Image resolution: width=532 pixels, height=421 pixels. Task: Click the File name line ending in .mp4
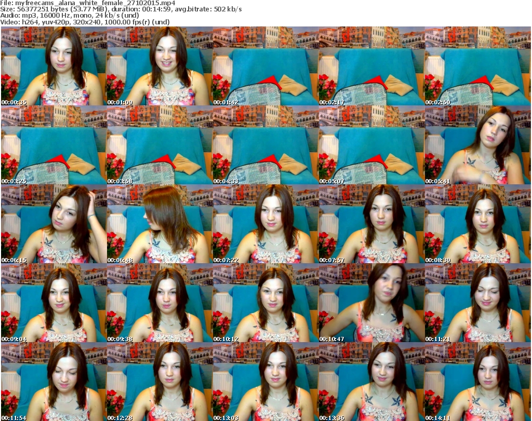click(87, 3)
